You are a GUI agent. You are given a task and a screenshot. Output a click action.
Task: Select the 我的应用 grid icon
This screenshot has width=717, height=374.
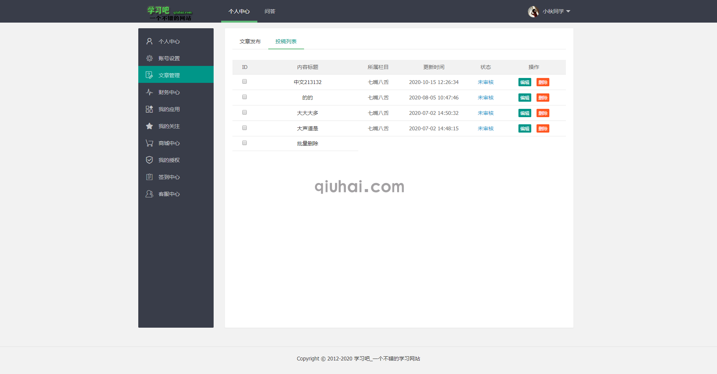[x=149, y=109]
